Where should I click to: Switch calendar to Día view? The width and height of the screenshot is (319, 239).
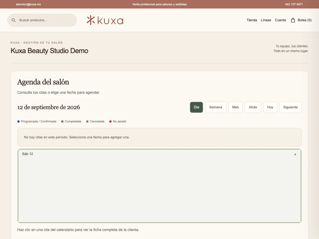click(196, 107)
